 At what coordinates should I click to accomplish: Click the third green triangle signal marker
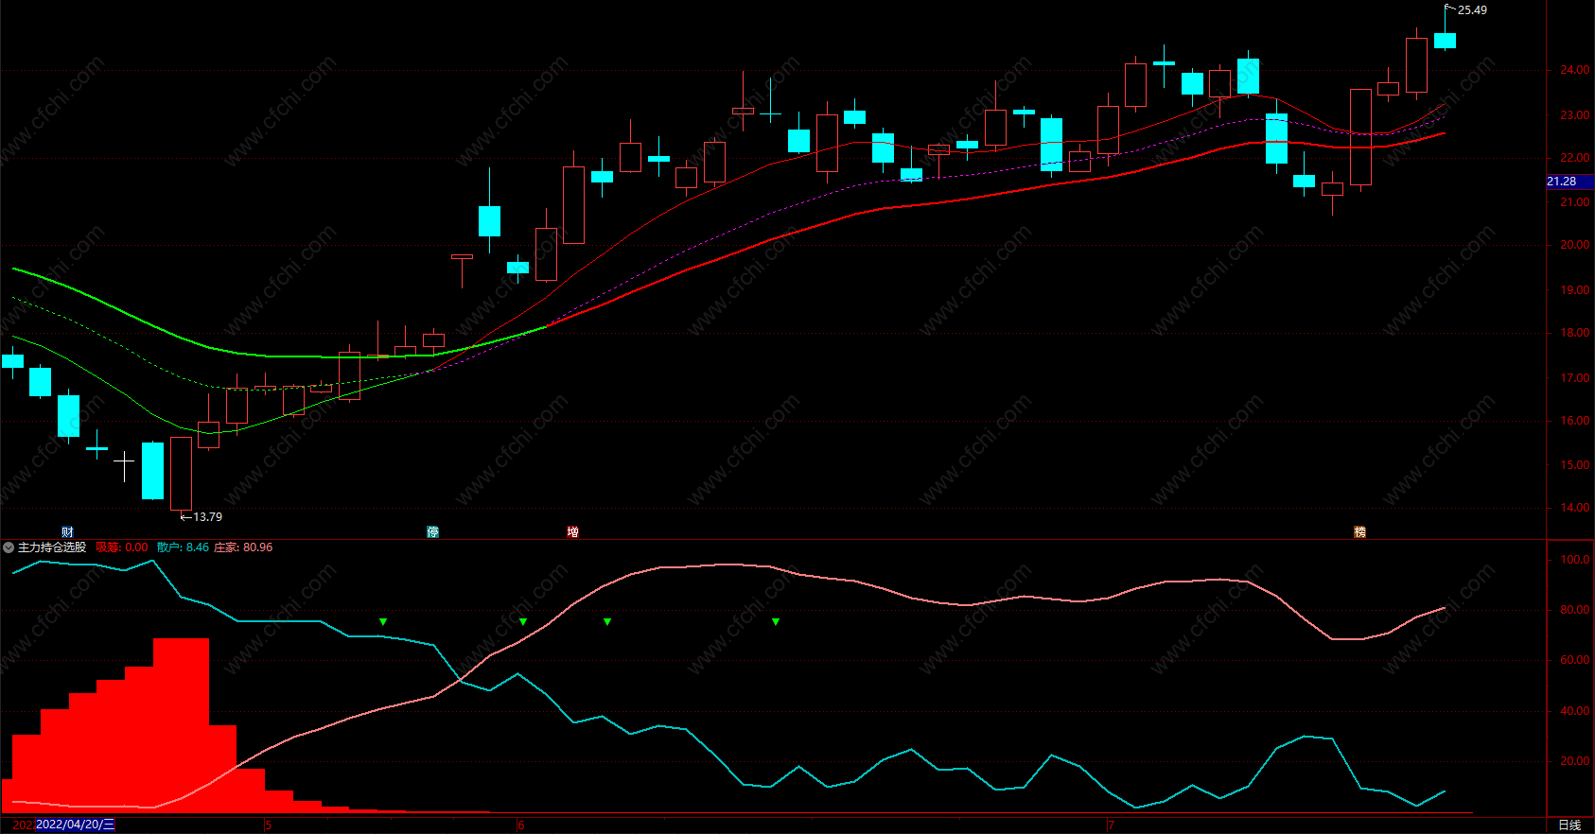(607, 622)
